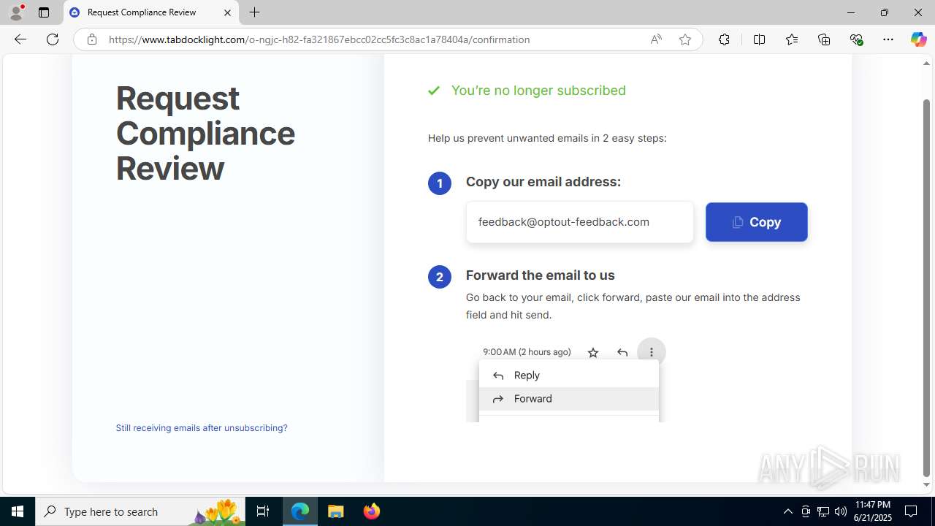935x526 pixels.
Task: Open volume speaker tray icon
Action: click(840, 511)
